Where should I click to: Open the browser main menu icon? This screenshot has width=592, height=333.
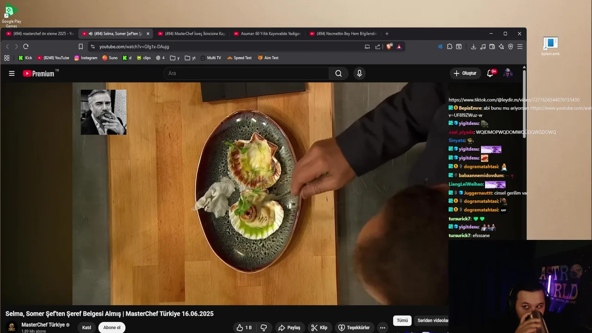pos(520,46)
